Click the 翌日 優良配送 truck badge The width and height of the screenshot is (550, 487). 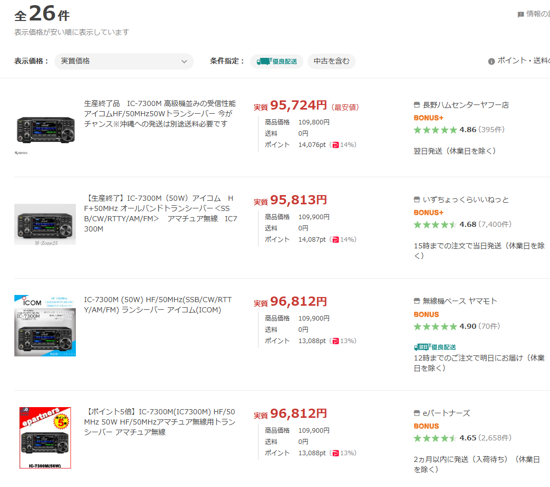click(435, 347)
